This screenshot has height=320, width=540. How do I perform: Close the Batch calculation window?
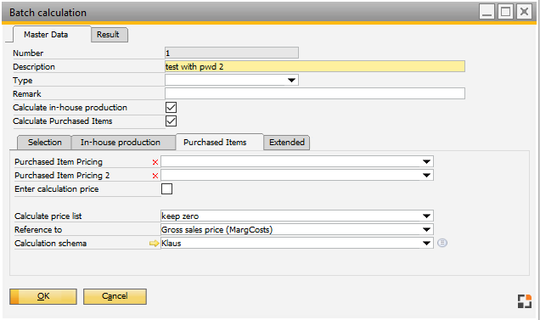point(524,12)
